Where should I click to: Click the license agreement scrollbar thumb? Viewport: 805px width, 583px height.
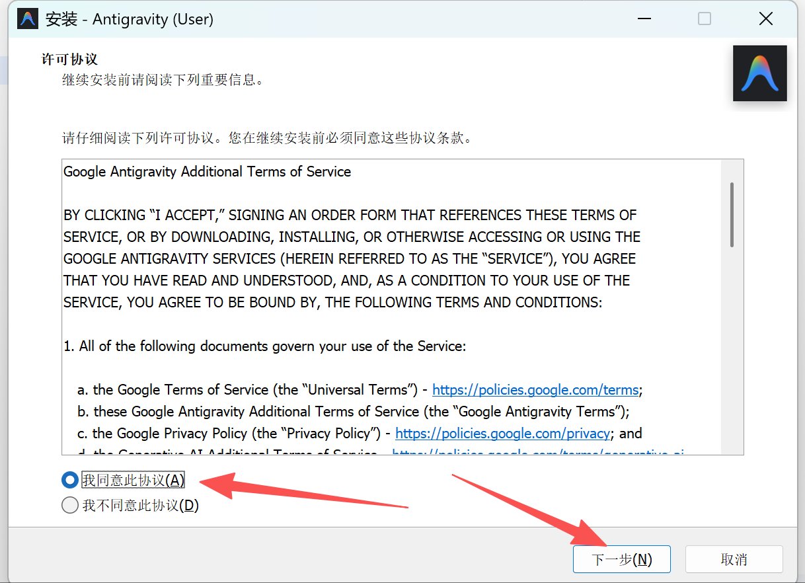[732, 215]
